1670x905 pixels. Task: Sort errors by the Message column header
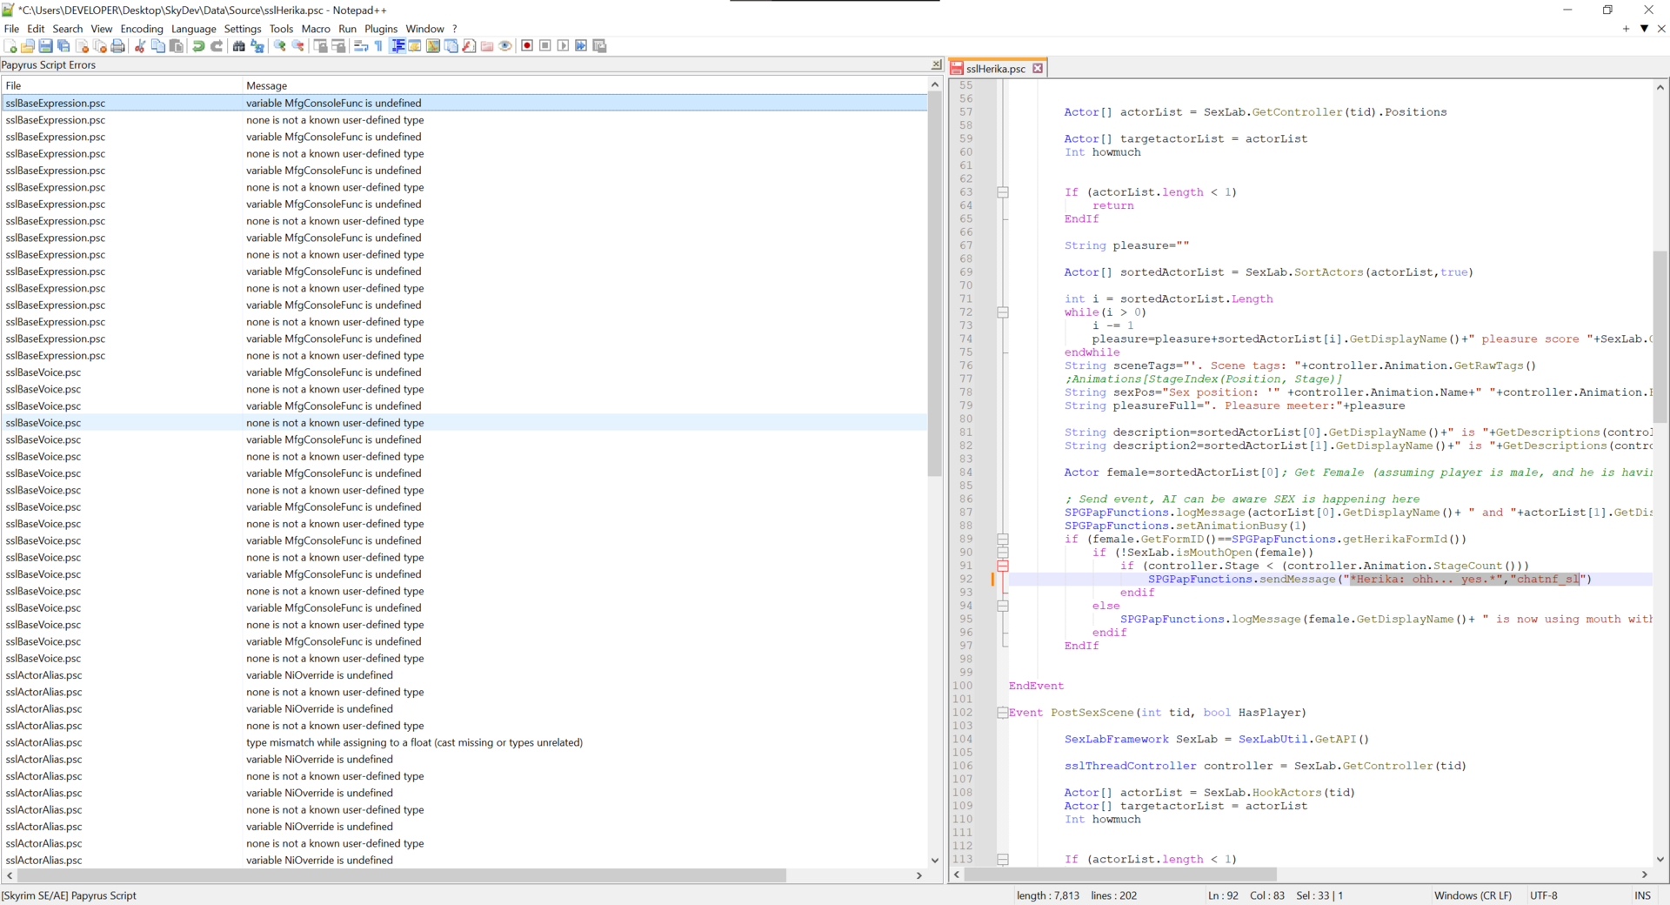(x=585, y=85)
